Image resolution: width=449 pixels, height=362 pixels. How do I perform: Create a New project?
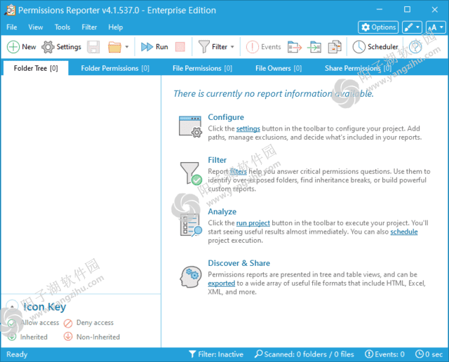(22, 47)
